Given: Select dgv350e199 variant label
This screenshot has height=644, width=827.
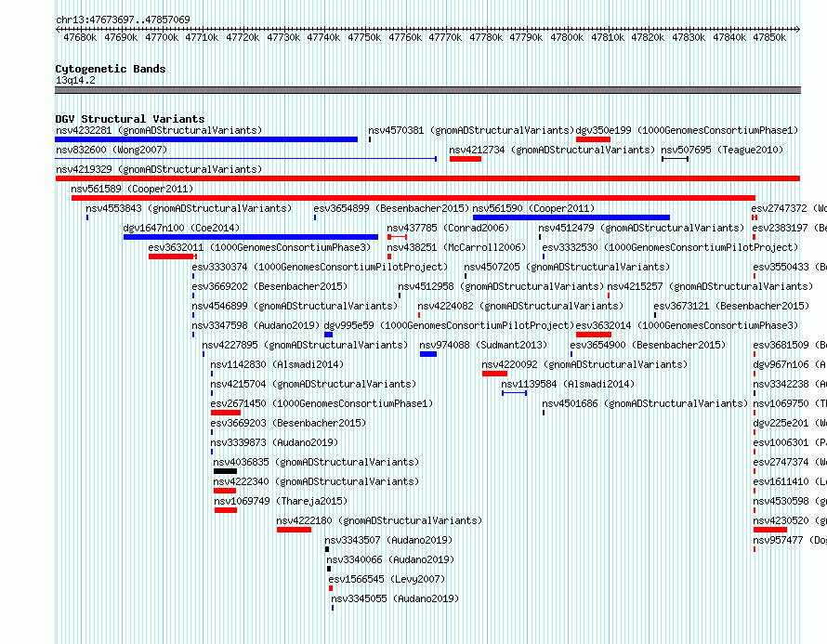Looking at the screenshot, I should point(687,130).
